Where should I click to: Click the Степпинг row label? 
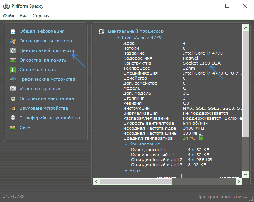point(134,98)
